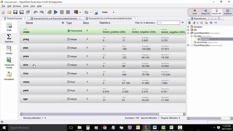Click the Redo arrow icon

(x=42, y=12)
